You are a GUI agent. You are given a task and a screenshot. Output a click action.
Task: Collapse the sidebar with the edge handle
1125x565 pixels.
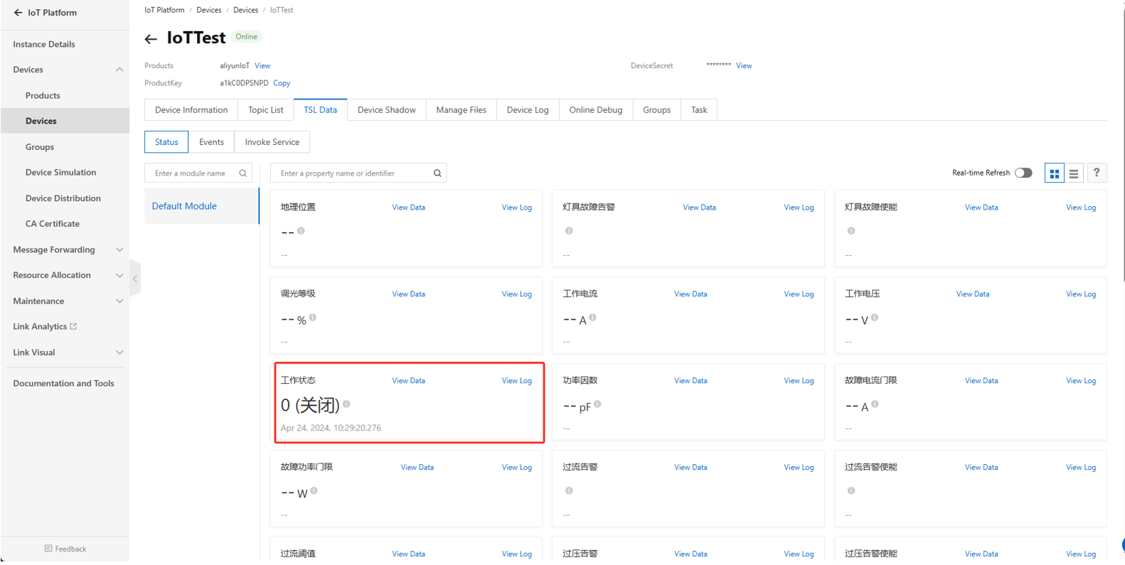pos(134,279)
